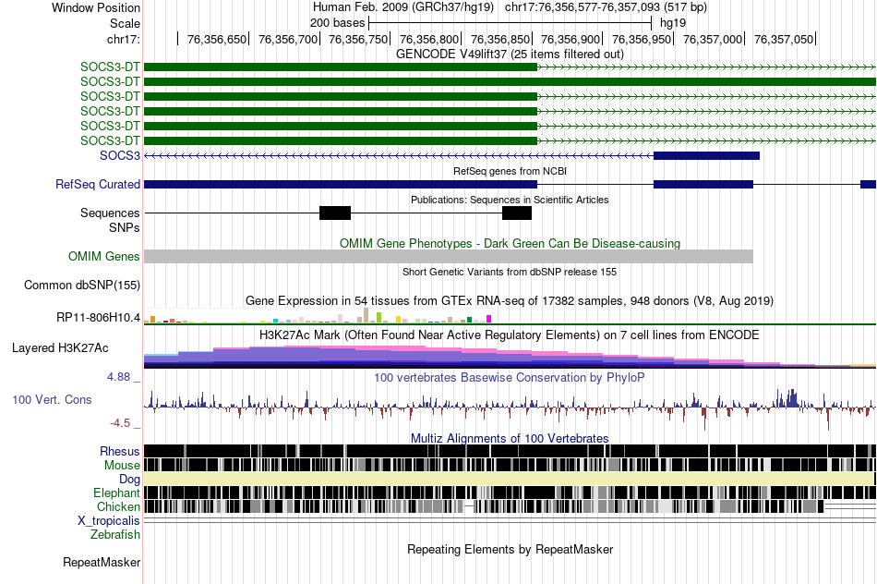Open the Common dbSNP(155) track label
The width and height of the screenshot is (877, 584).
coord(82,285)
